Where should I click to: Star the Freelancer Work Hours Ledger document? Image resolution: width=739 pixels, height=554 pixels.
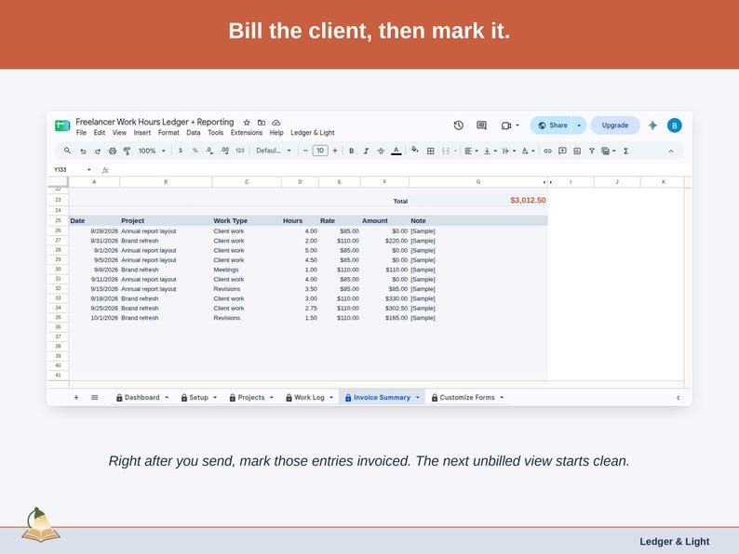[x=247, y=123]
